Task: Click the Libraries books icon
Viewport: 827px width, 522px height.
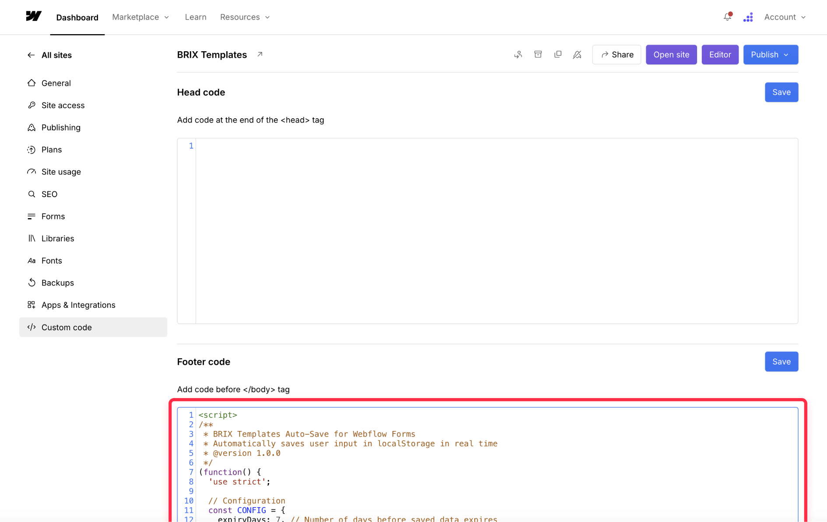Action: click(x=32, y=238)
